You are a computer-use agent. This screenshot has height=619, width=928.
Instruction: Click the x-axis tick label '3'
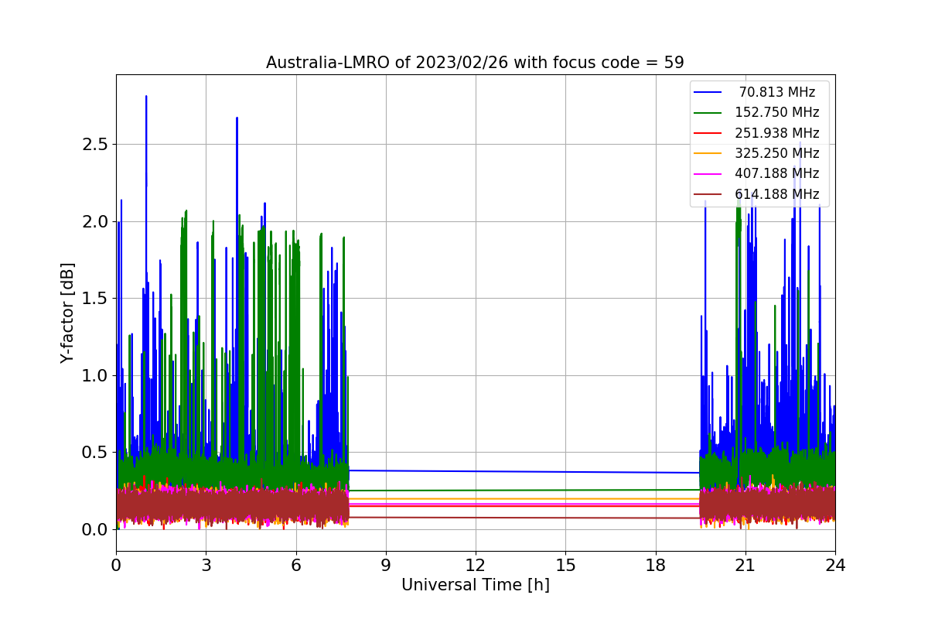[x=206, y=566]
